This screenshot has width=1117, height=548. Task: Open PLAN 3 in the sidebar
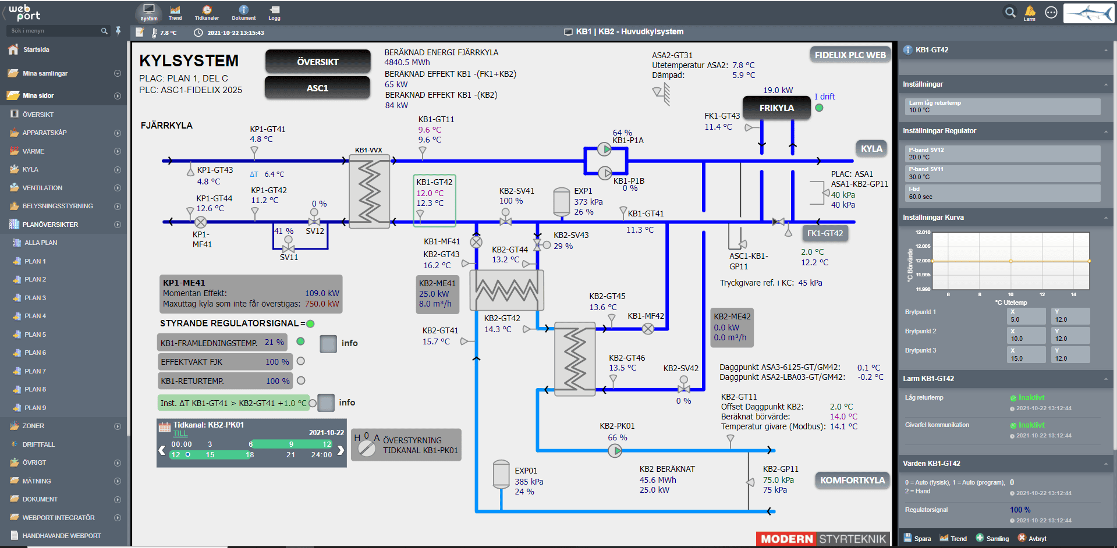(x=35, y=298)
